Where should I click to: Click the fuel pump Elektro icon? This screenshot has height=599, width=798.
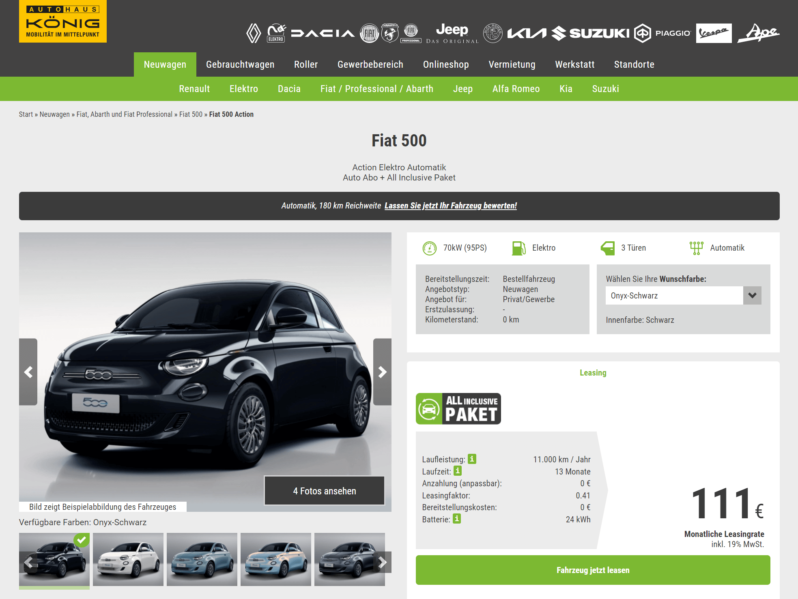[519, 248]
